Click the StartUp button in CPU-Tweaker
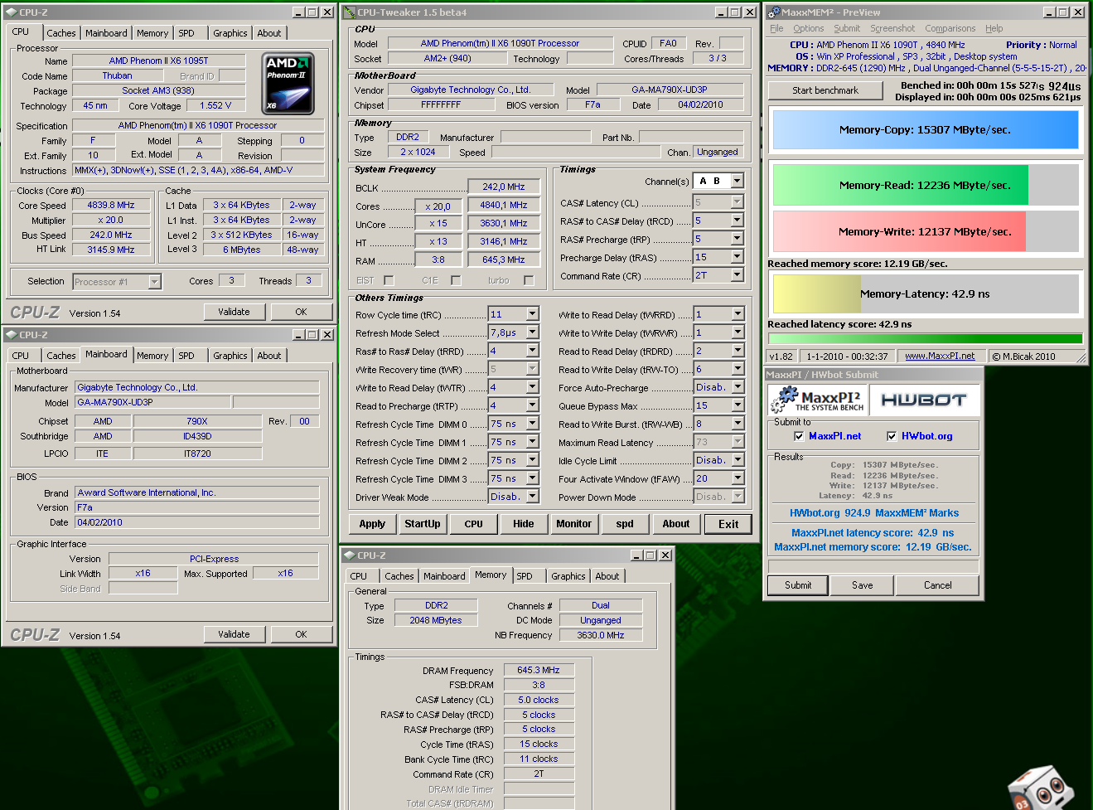This screenshot has width=1093, height=810. (423, 524)
